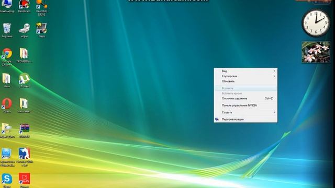335x188 pixels.
Task: Launch the WinRAR shortcut
Action: click(x=24, y=131)
